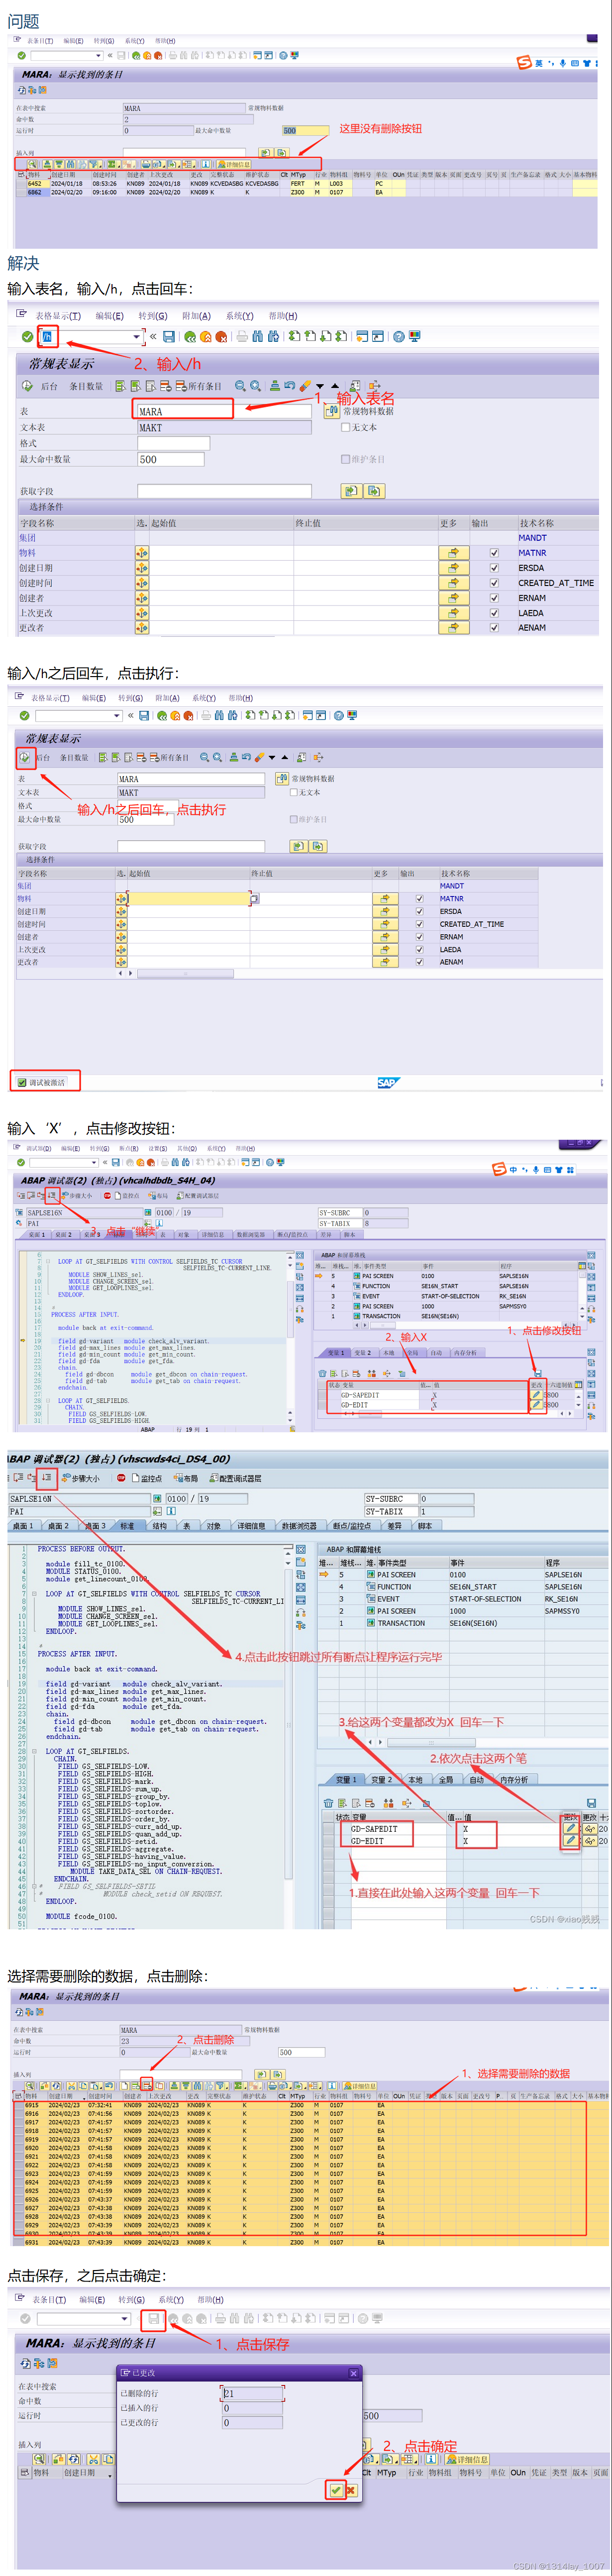The height and width of the screenshot is (2576, 612).
Task: Click continue-execution icon left of 步骤大小 in large debugger
Action: pos(47,1478)
